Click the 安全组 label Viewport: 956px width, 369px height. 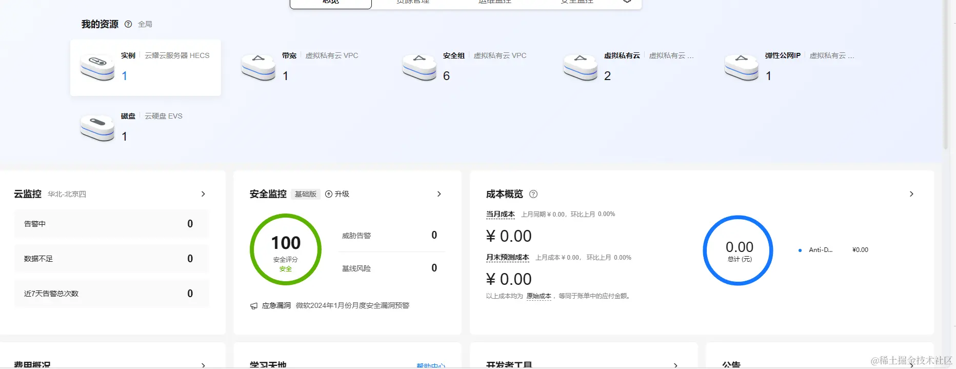pos(454,55)
